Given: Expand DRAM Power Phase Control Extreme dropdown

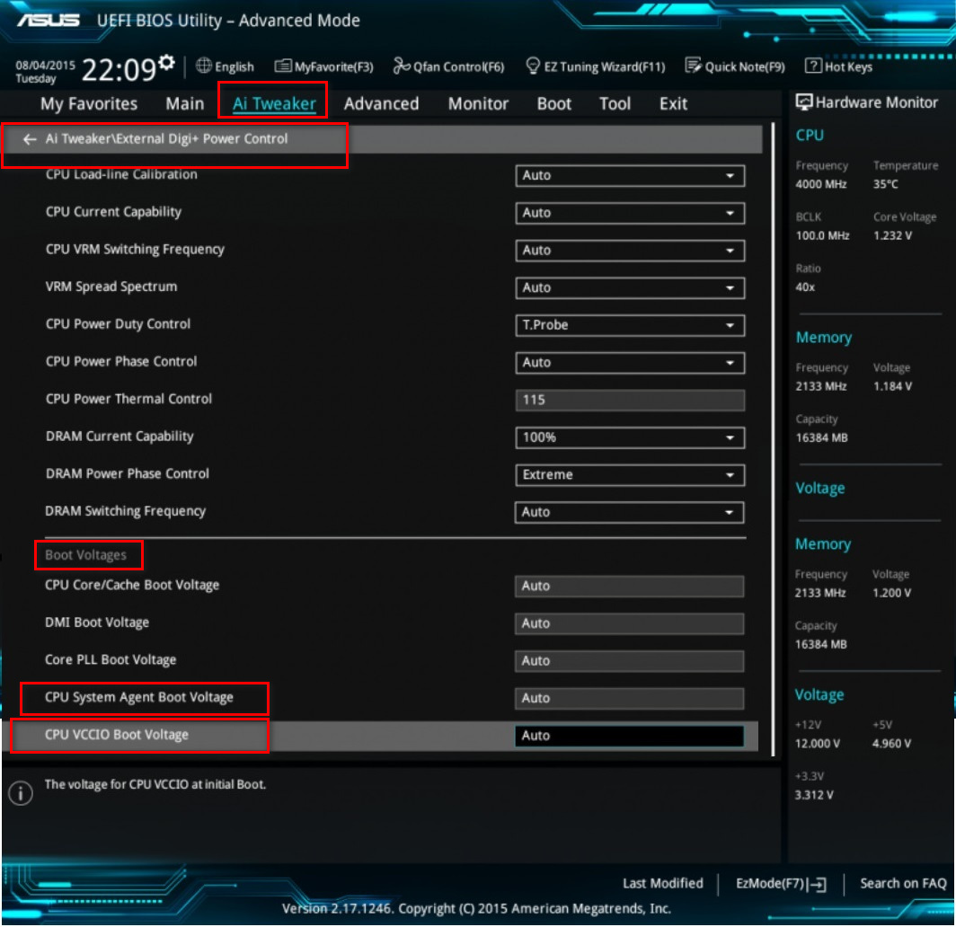Looking at the screenshot, I should click(629, 475).
